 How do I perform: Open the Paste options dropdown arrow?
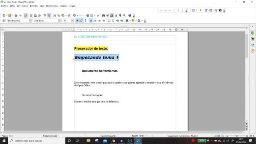click(x=66, y=15)
